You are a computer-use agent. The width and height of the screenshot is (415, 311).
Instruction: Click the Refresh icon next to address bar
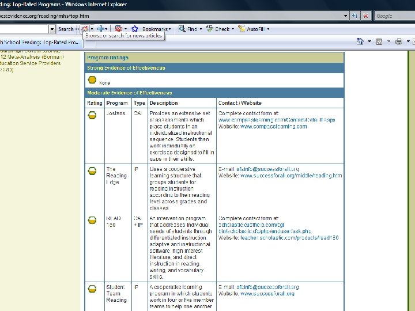pyautogui.click(x=354, y=16)
